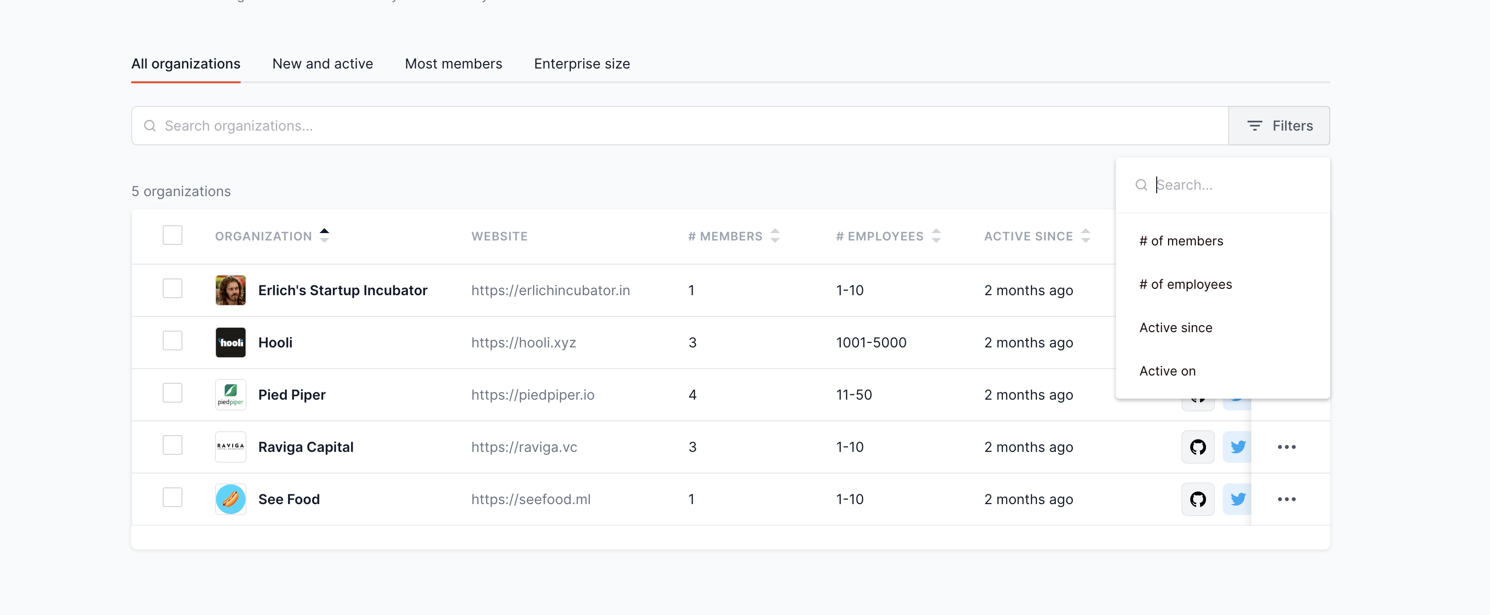Choose '# of employees' filter option
Viewport: 1490px width, 615px height.
(1185, 284)
